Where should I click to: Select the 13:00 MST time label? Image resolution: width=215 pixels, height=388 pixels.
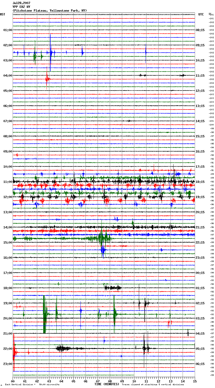click(8, 212)
